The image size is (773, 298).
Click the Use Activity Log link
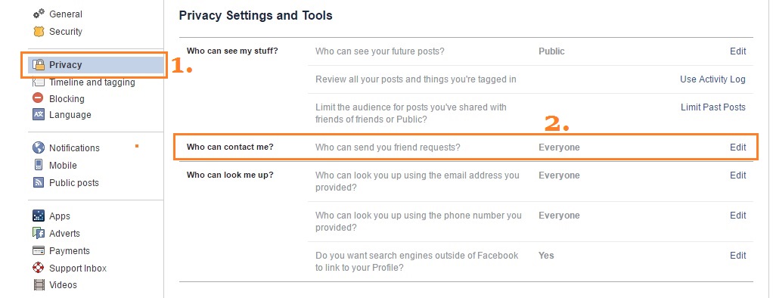click(712, 79)
